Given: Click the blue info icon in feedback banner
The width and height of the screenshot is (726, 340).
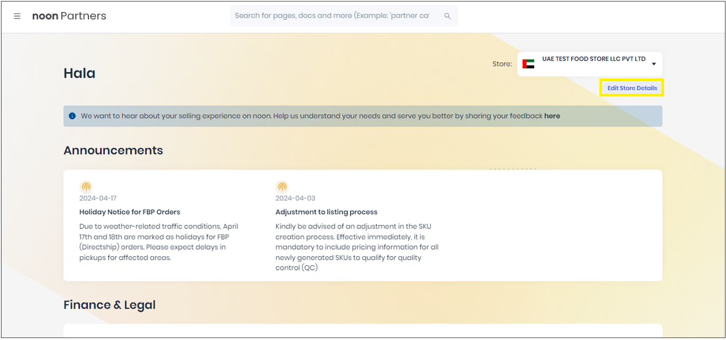Looking at the screenshot, I should 72,116.
